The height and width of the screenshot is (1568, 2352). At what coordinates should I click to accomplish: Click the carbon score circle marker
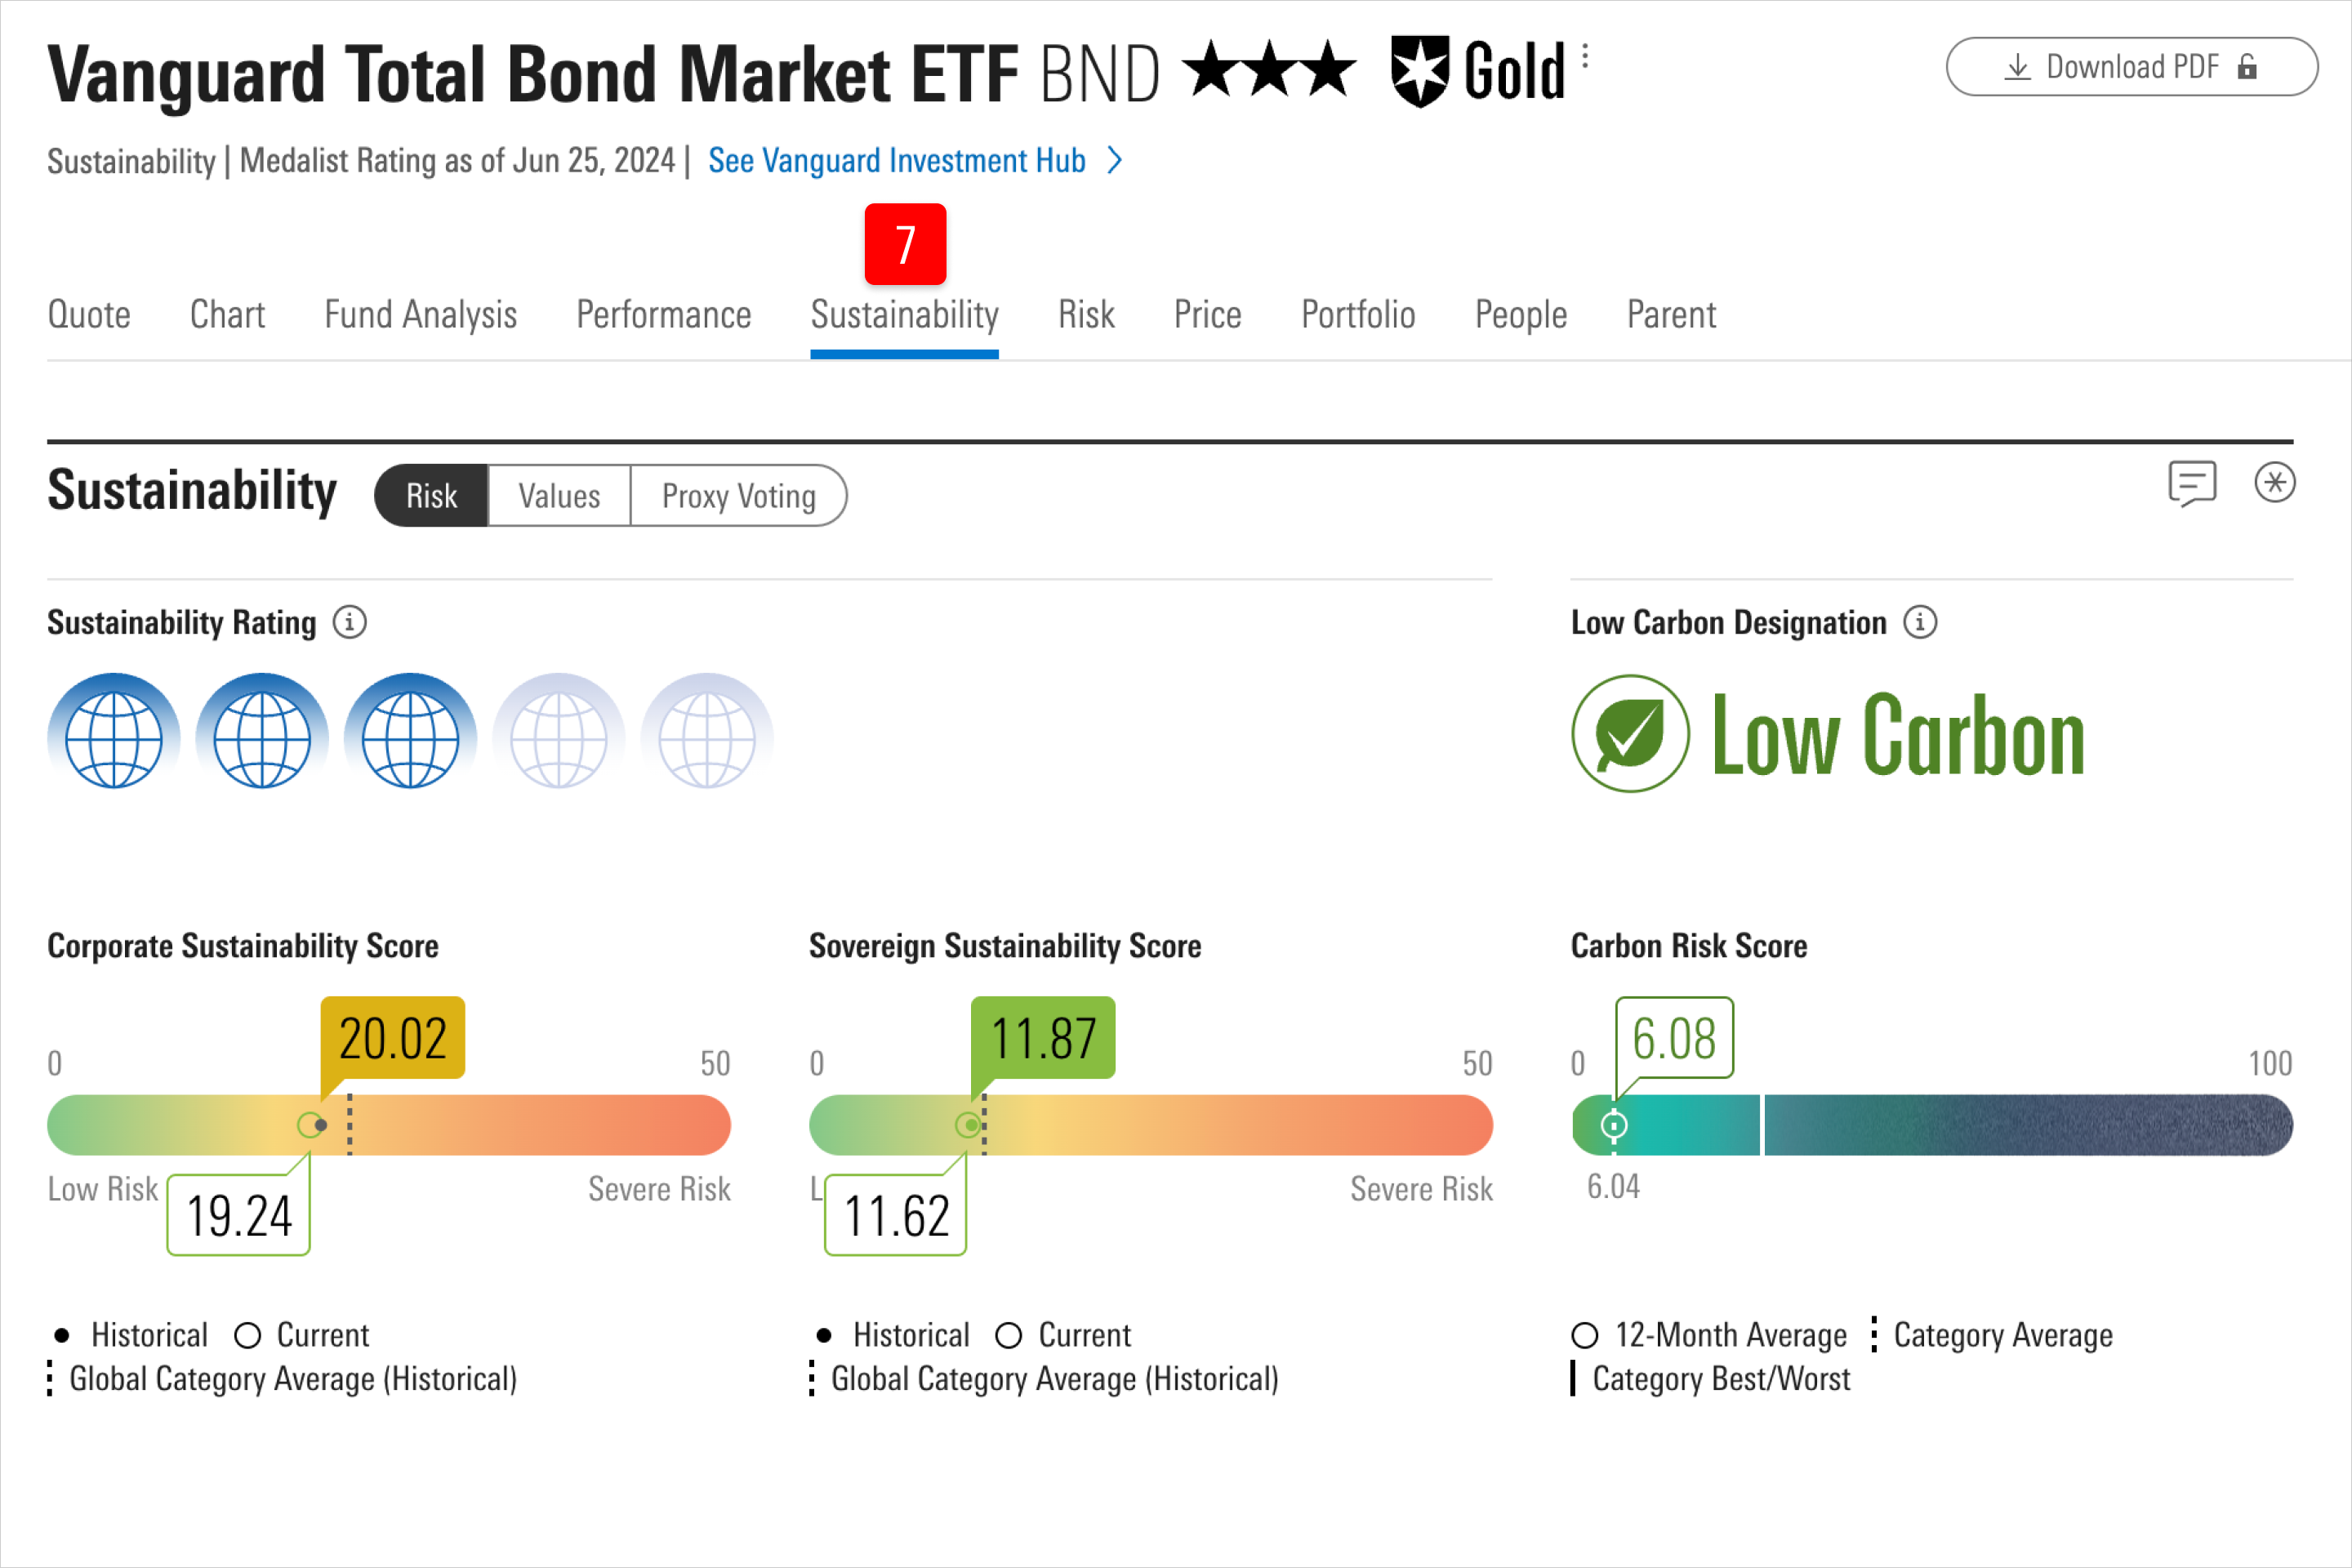click(1614, 1126)
